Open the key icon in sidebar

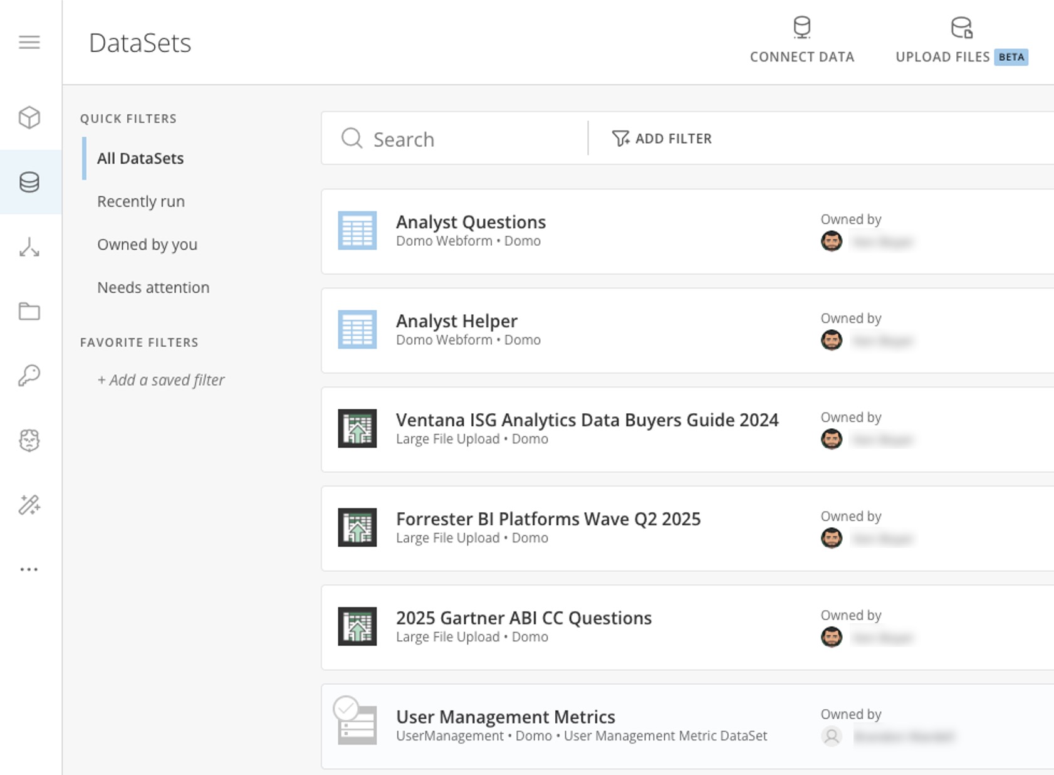tap(29, 376)
